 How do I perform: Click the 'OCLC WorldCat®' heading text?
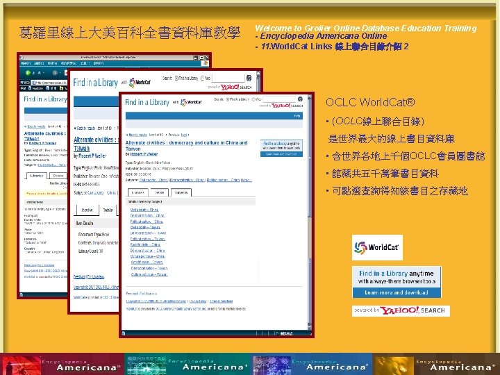(370, 102)
